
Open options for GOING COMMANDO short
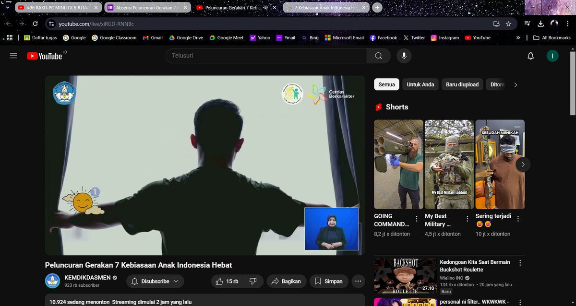pyautogui.click(x=417, y=219)
